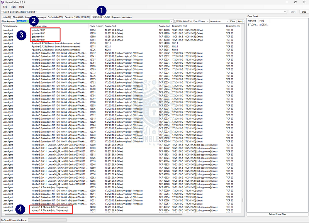Sort by Frame number column header
Viewport: 309px width, 223px height.
point(96,26)
